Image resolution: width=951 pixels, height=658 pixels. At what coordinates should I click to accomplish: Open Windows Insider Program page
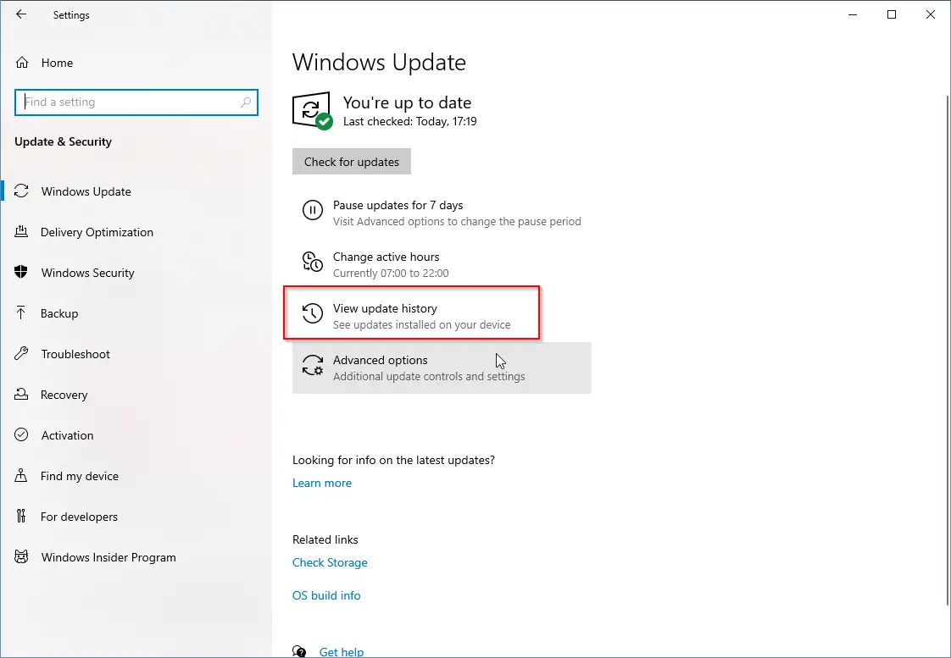136,557
